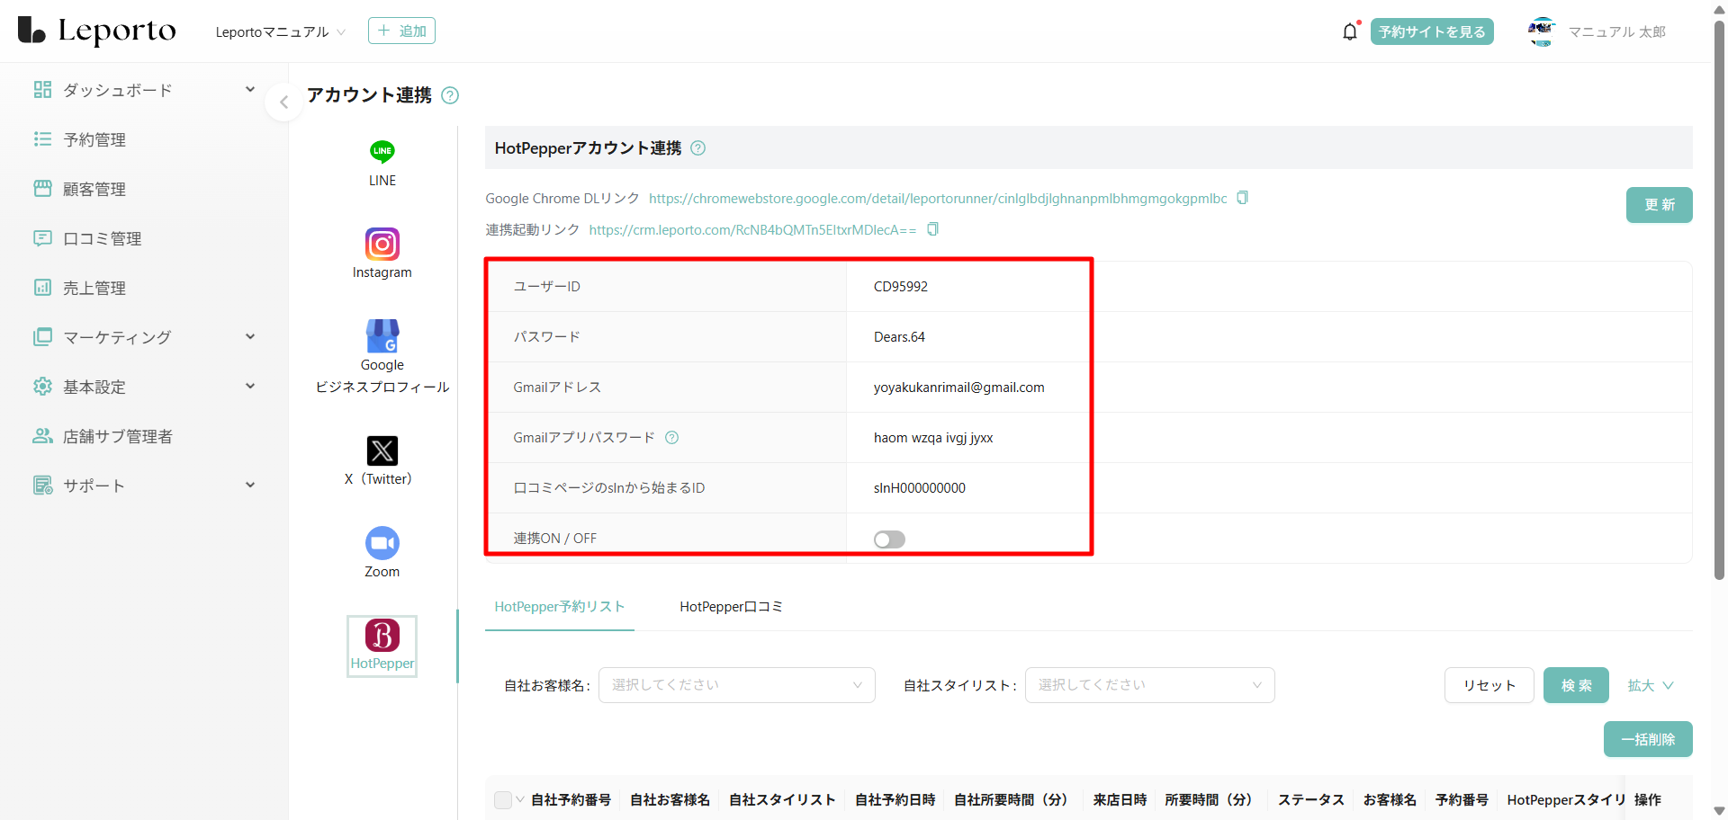The image size is (1728, 820).
Task: Click help icon beside アカウント連携 title
Action: (450, 95)
